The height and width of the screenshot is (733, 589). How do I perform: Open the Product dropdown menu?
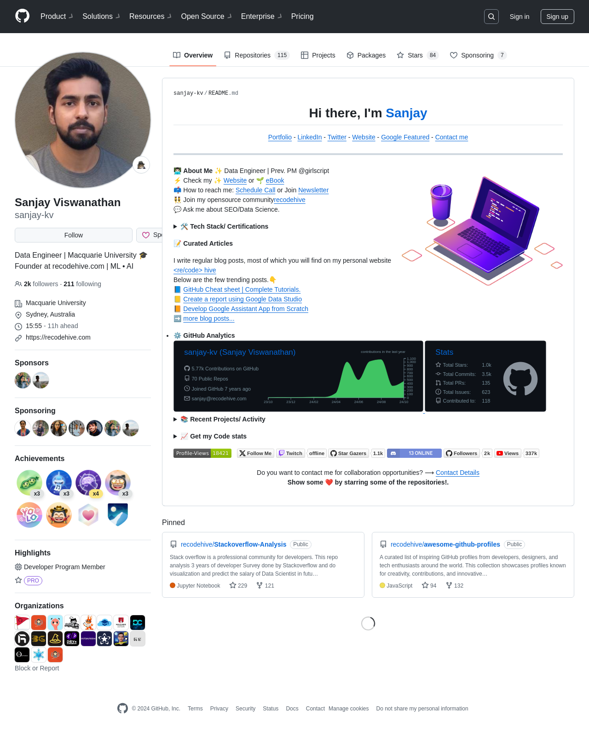(x=57, y=16)
